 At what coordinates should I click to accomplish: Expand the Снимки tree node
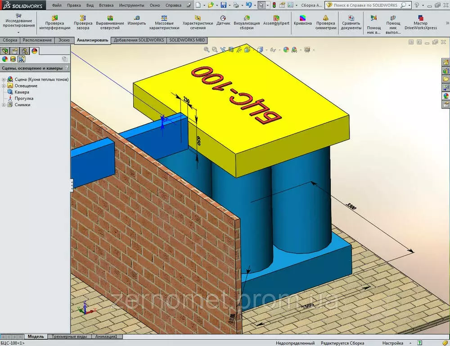click(4, 105)
